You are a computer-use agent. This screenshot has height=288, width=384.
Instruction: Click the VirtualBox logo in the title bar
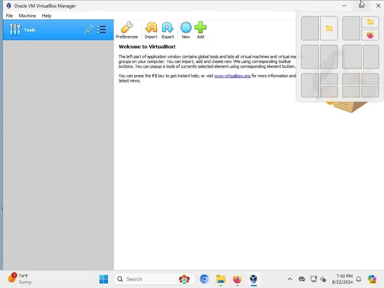[9, 6]
